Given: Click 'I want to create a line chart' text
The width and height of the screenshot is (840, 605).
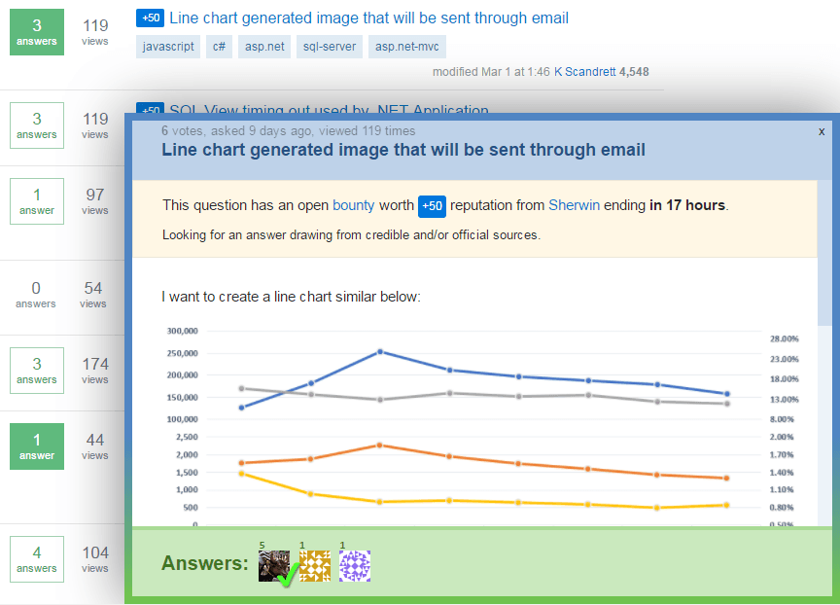Looking at the screenshot, I should [x=292, y=297].
